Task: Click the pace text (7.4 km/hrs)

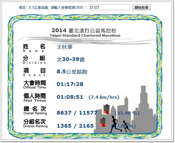Action: point(104,97)
